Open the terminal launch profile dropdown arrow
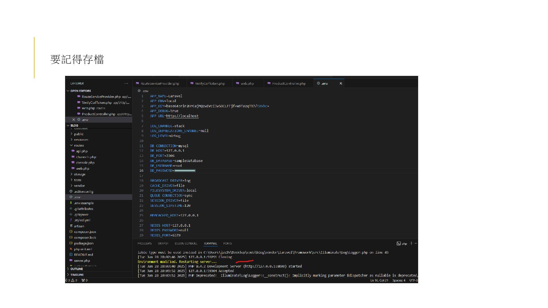This screenshot has height=308, width=548. click(416, 243)
